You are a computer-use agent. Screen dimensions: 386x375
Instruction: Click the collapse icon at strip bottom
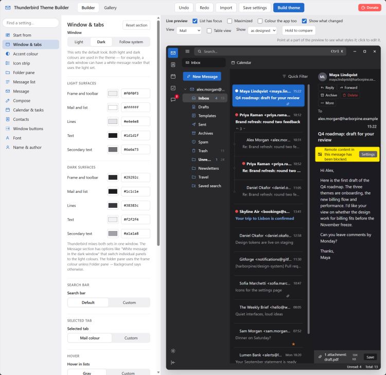click(x=173, y=362)
